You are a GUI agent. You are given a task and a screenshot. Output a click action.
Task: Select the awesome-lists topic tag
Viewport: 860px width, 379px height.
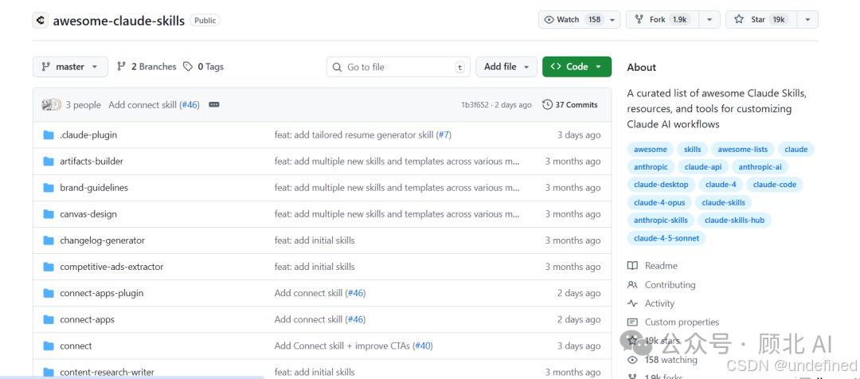pos(743,149)
